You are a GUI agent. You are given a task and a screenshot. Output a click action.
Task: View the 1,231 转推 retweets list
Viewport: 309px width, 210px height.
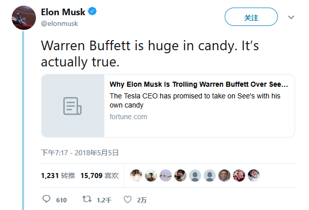coord(58,176)
